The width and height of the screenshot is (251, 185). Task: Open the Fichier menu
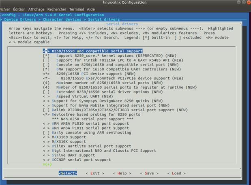(x=5, y=9)
